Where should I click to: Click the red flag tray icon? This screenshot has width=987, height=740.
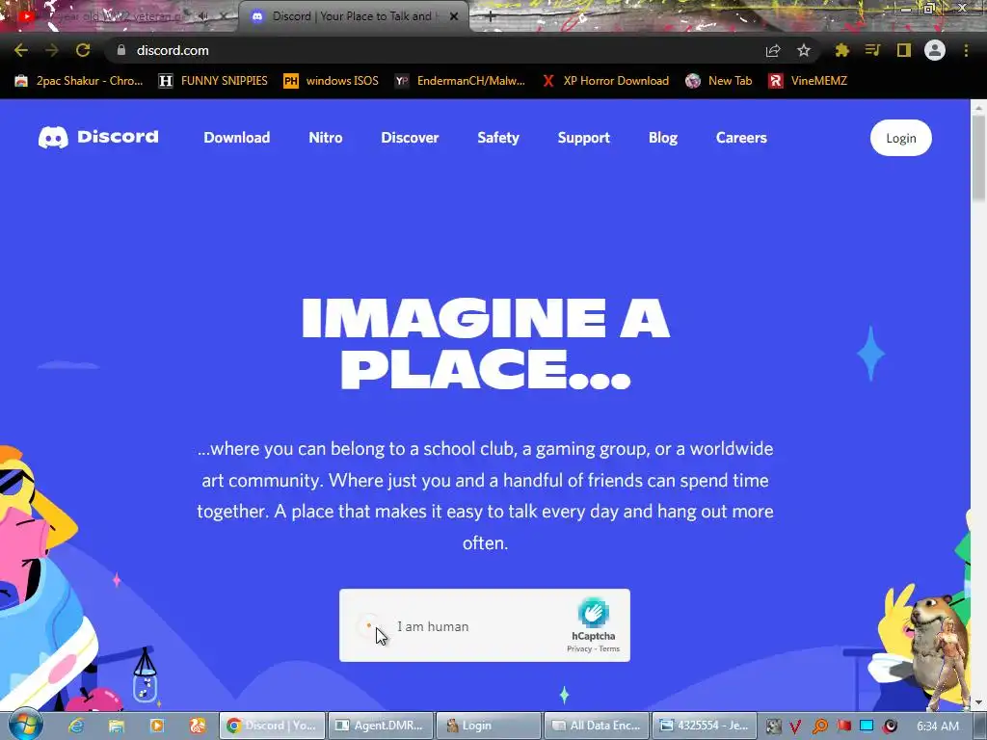(844, 726)
